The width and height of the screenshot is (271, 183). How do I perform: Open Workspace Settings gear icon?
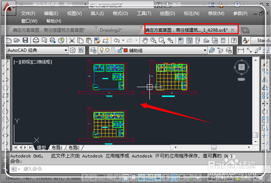tap(72, 50)
